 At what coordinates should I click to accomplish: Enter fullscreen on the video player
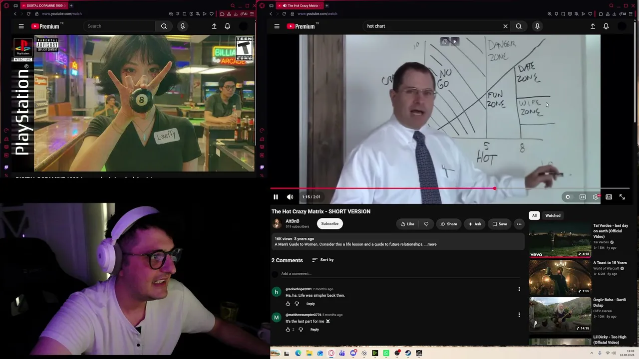[622, 197]
